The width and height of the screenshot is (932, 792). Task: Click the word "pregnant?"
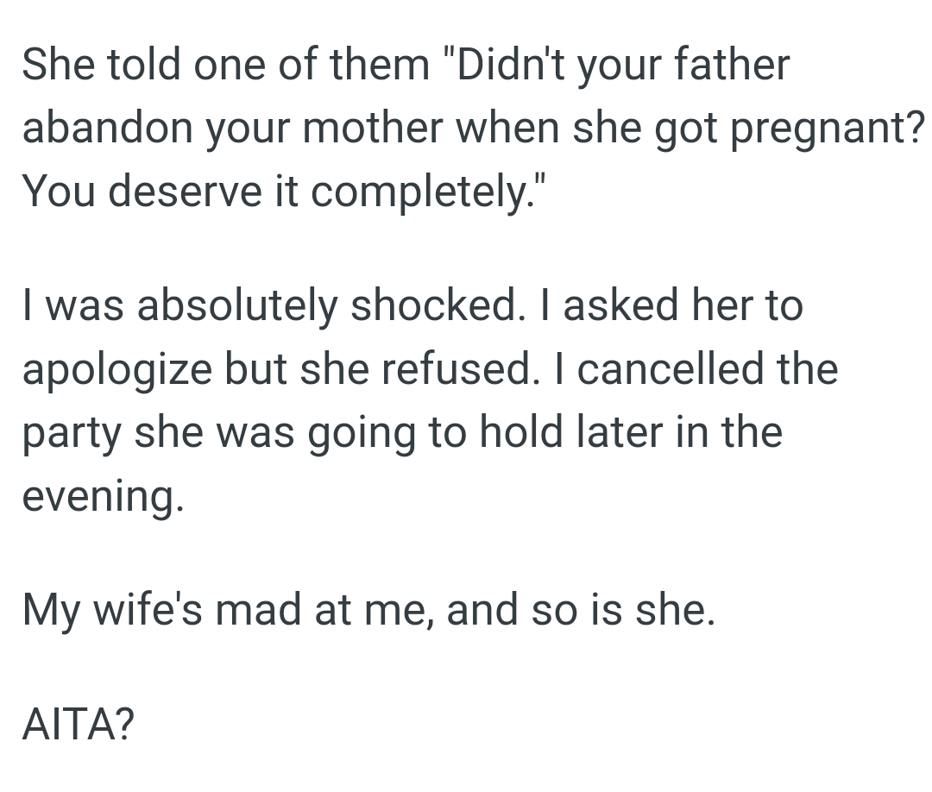tap(830, 128)
